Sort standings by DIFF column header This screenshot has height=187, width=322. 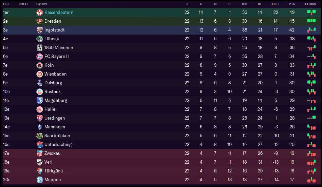[x=276, y=4]
